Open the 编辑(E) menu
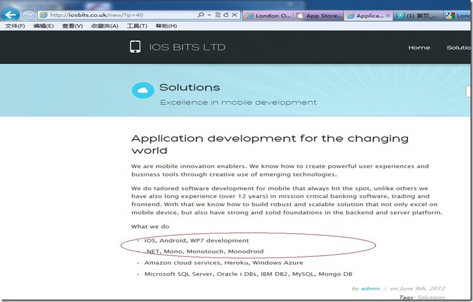Viewport: 473px width, 302px height. [43, 26]
